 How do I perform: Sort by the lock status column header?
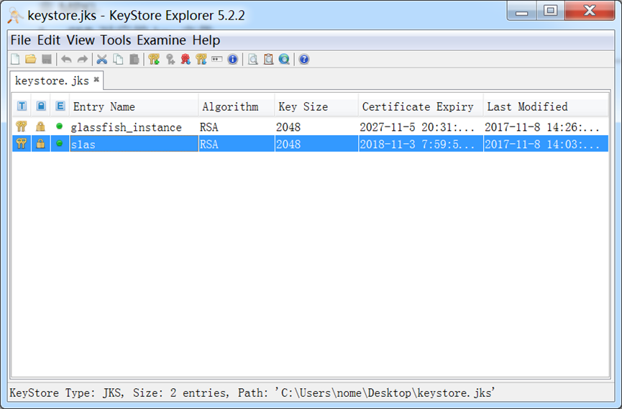click(x=41, y=106)
